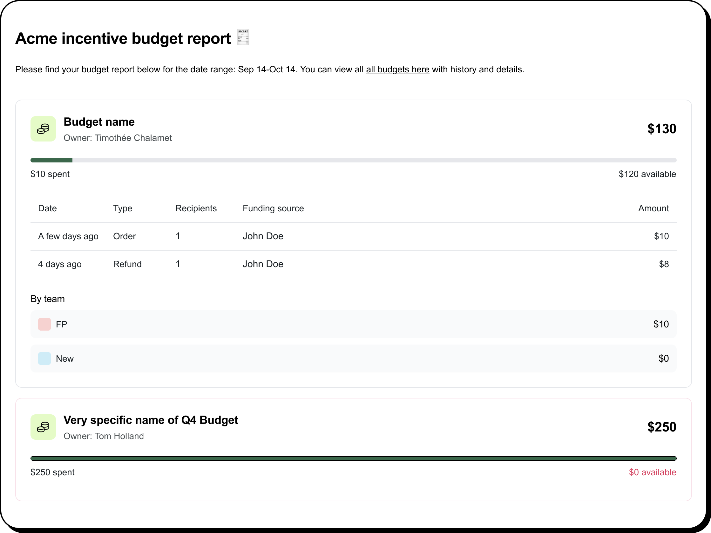The height and width of the screenshot is (533, 711).
Task: Click the New team row showing $0
Action: [353, 359]
